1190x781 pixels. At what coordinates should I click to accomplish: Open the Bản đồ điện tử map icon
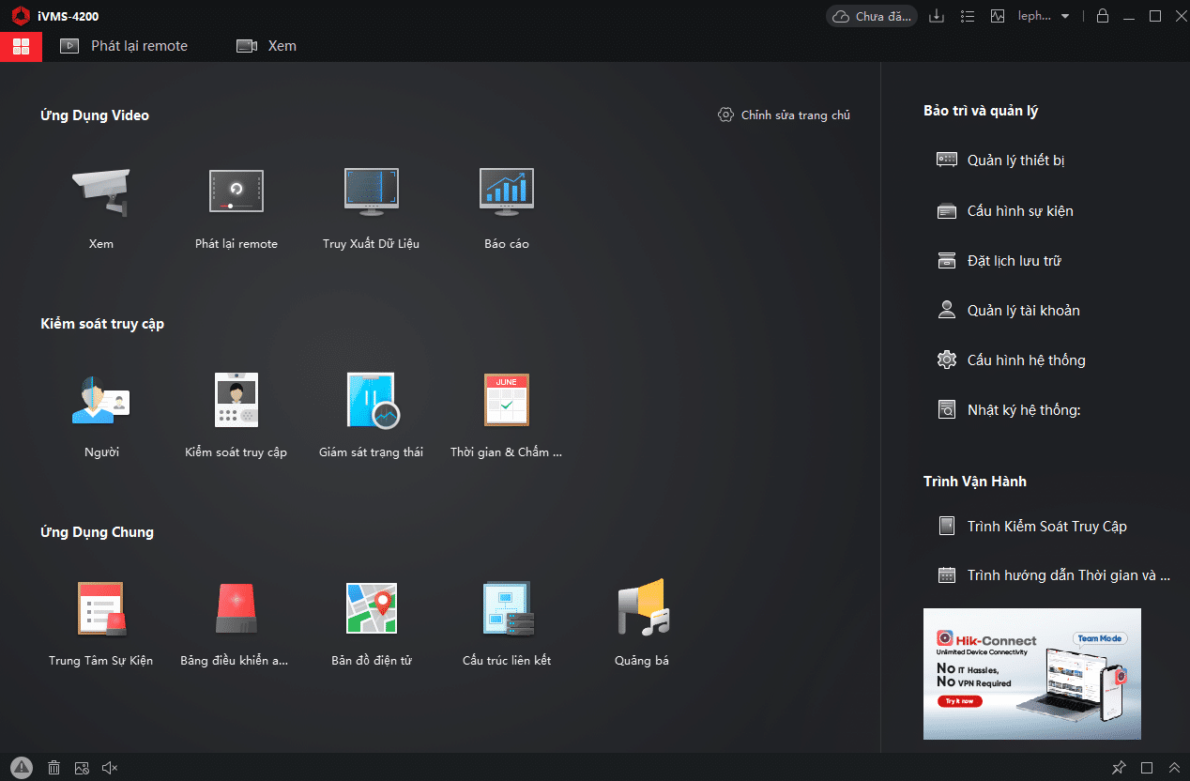pos(371,608)
